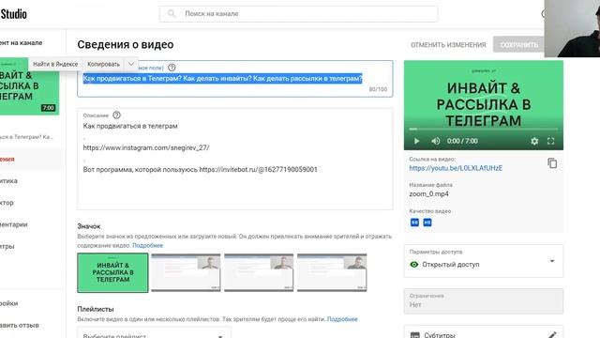
Task: Click the 'Открытый доступ' label
Action: (451, 265)
